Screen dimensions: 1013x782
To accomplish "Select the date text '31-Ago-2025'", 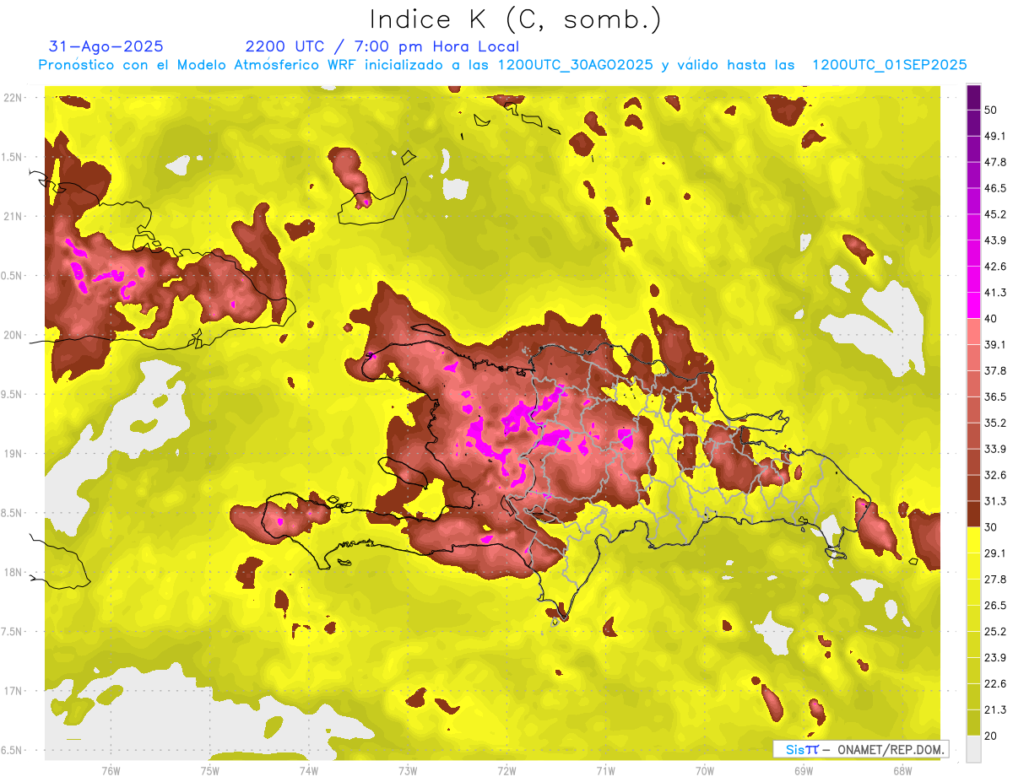I will coord(106,46).
